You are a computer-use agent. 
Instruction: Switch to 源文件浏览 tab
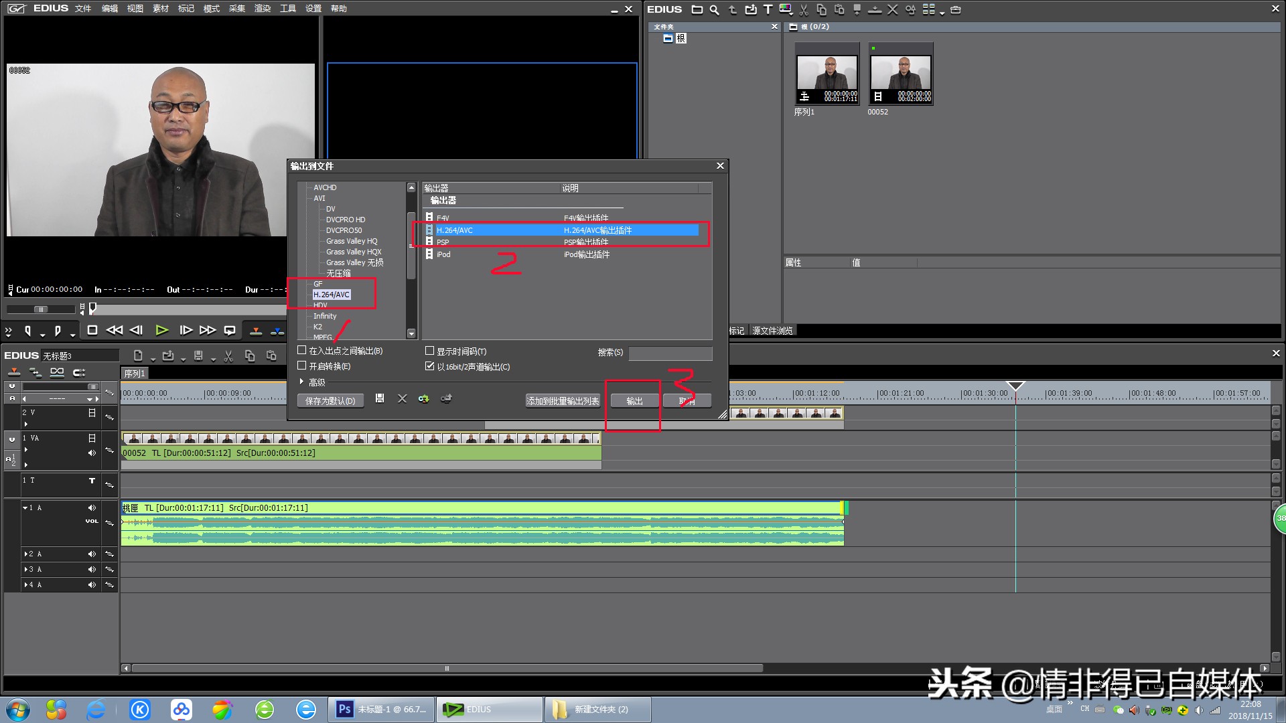(772, 331)
